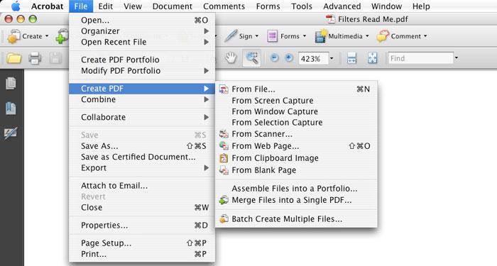Open the Pages panel icon in sidebar
The width and height of the screenshot is (497, 266).
click(11, 83)
